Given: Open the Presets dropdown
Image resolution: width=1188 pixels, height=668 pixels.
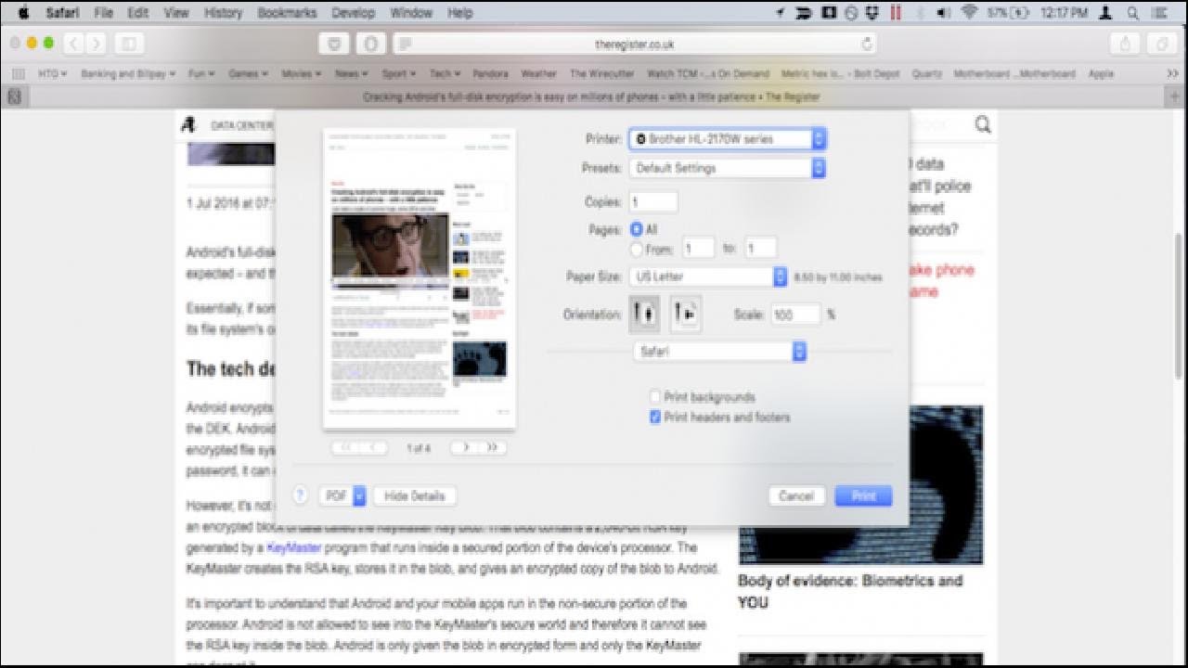Looking at the screenshot, I should click(x=728, y=168).
